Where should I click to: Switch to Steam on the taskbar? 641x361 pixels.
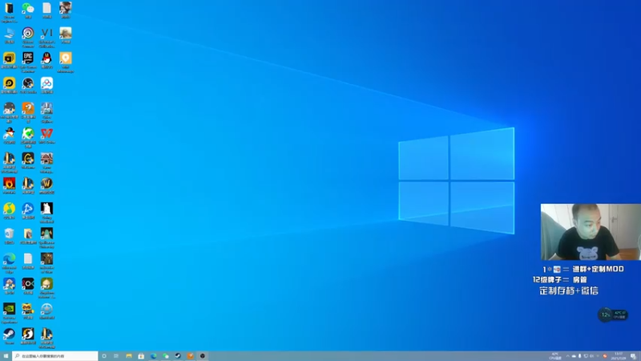178,356
